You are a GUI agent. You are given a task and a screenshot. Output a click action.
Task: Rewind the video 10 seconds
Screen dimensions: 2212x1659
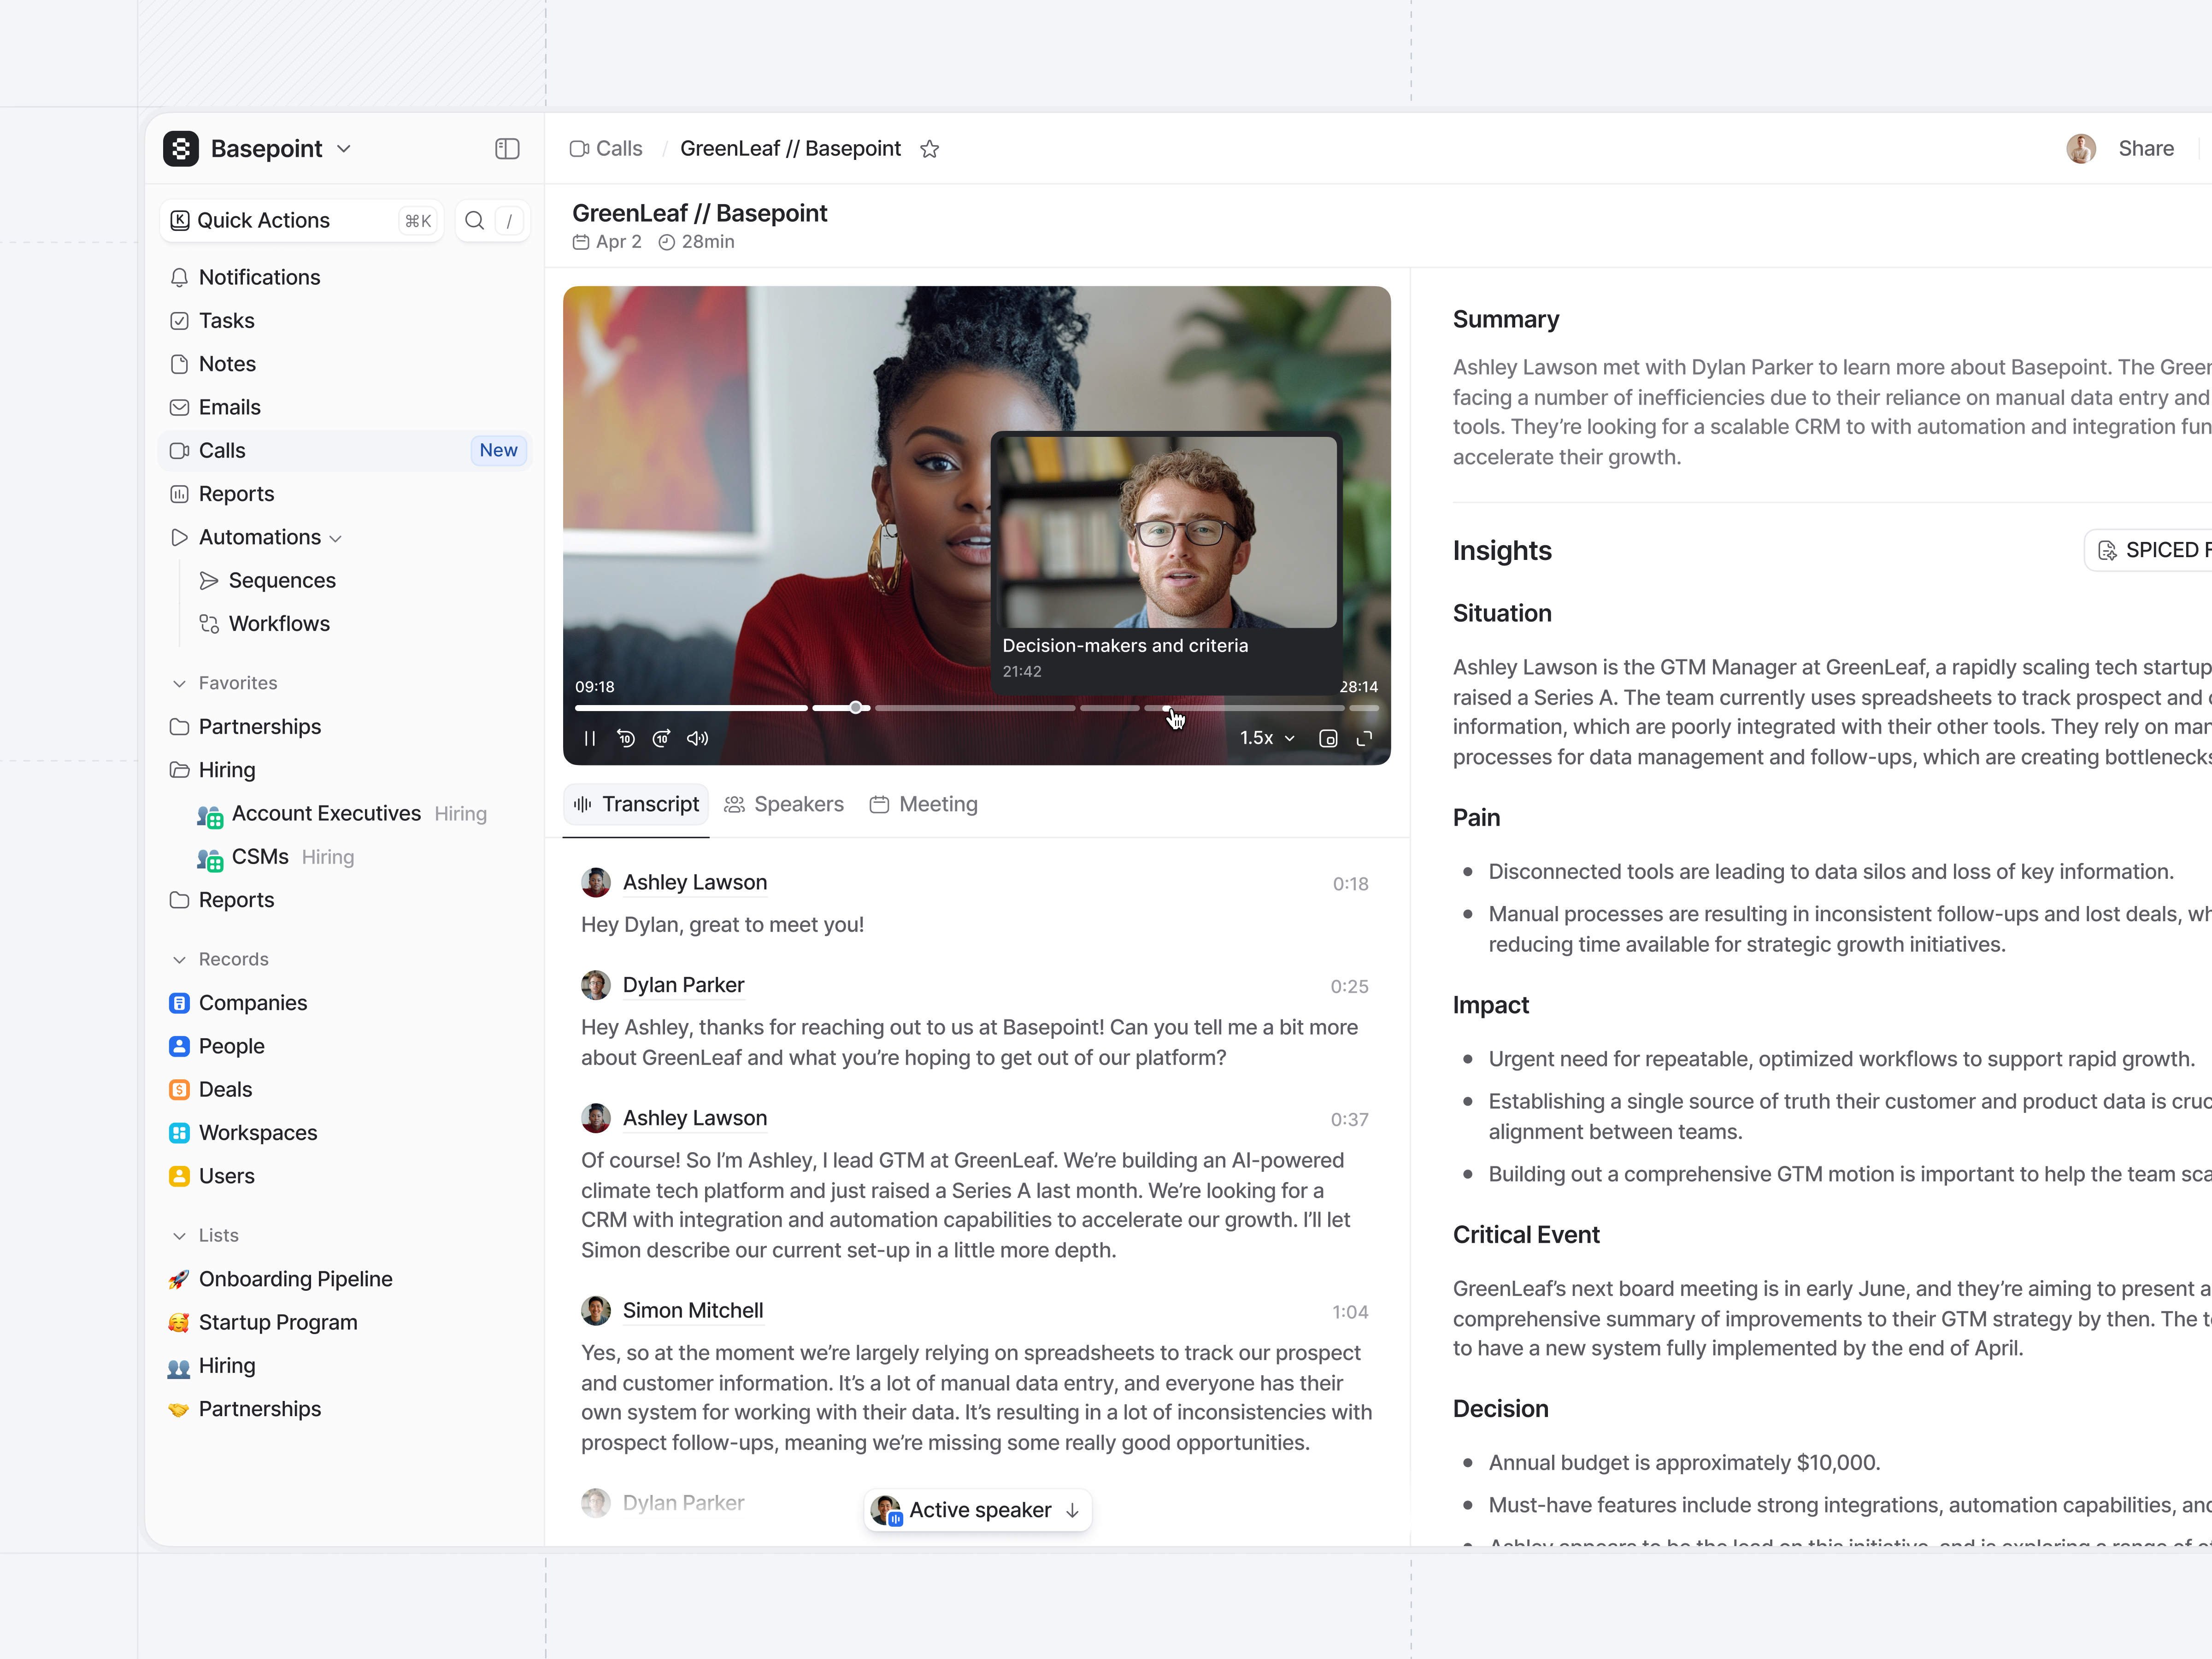[626, 738]
